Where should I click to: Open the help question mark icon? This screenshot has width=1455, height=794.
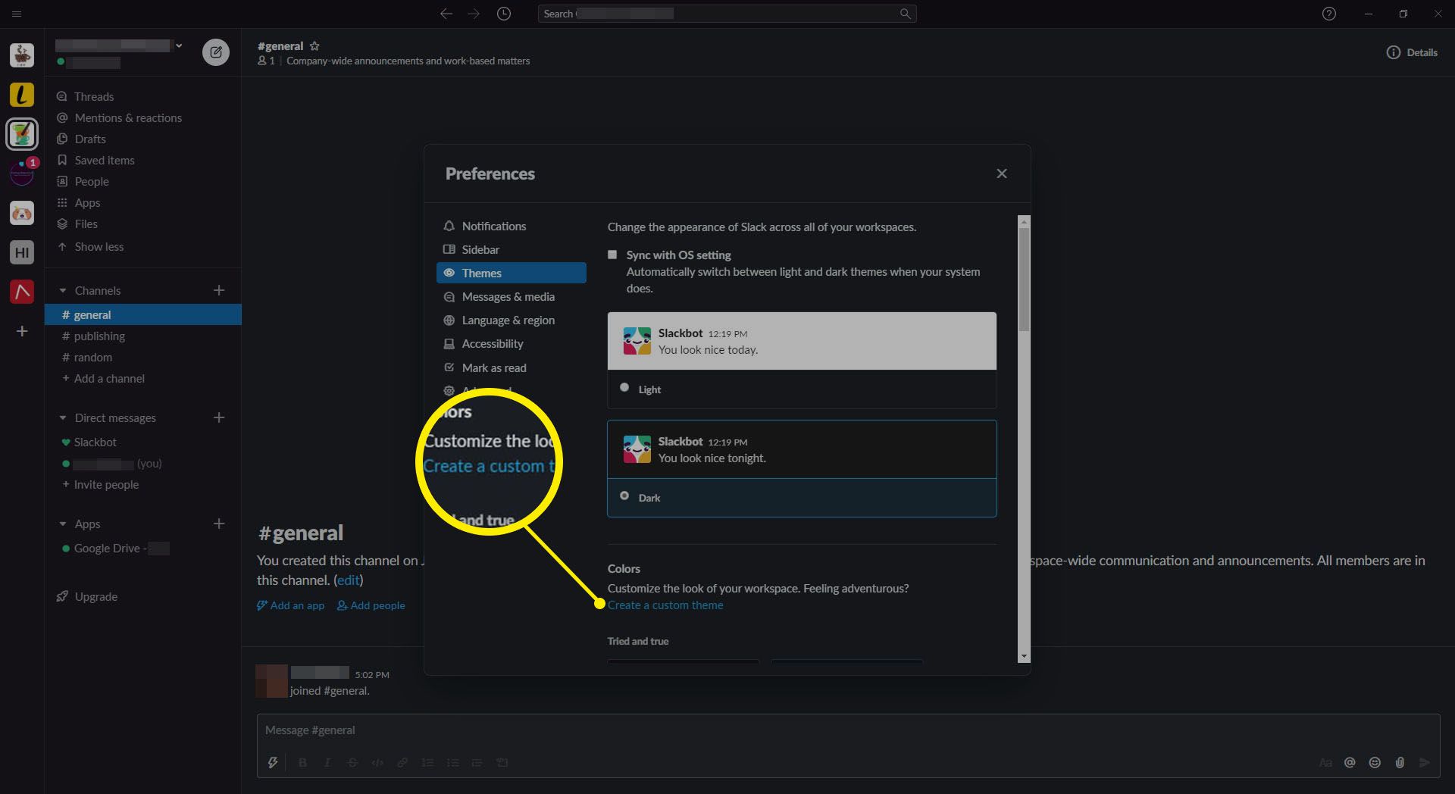click(x=1328, y=14)
